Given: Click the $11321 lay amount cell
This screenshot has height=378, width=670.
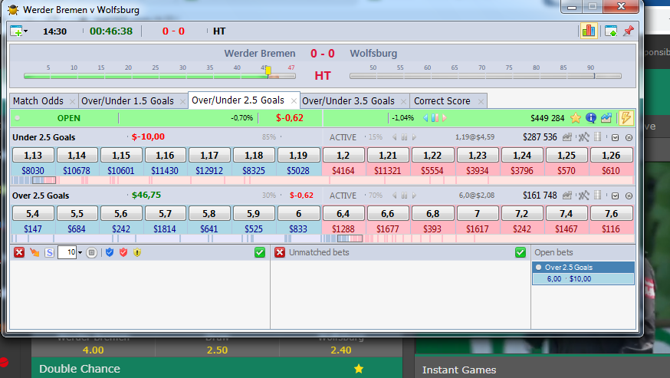Looking at the screenshot, I should 388,171.
